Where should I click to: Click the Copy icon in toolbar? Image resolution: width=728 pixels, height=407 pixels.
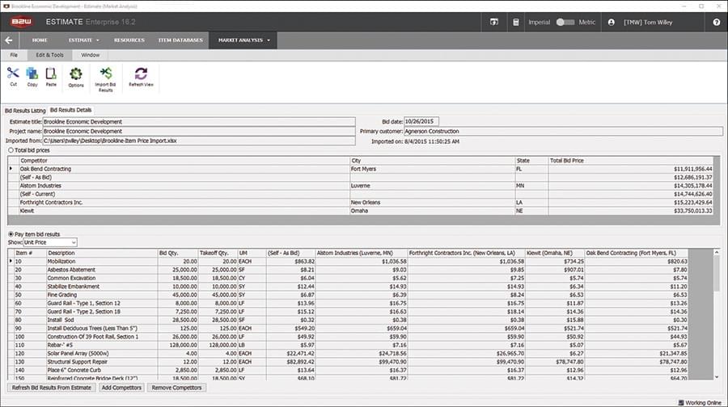coord(32,74)
